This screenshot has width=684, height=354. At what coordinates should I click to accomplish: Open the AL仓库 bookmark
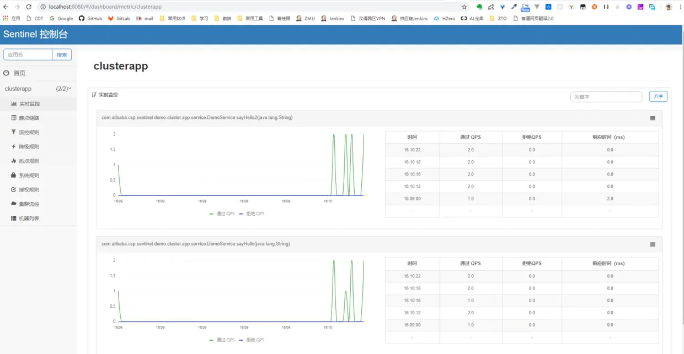click(x=472, y=18)
